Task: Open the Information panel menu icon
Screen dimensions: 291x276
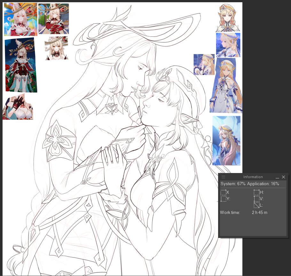Action: click(223, 177)
